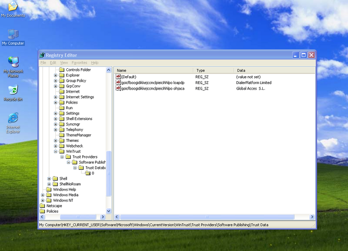Click the Trust Providers key folder icon
The width and height of the screenshot is (348, 251).
[x=68, y=157]
